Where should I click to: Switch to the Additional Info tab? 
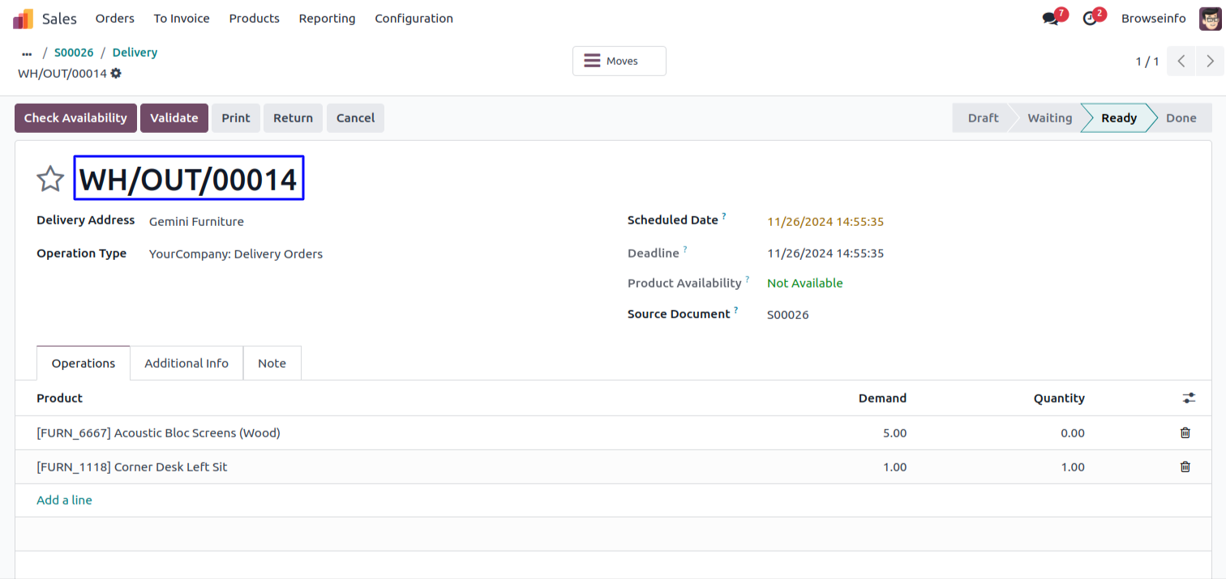click(186, 364)
